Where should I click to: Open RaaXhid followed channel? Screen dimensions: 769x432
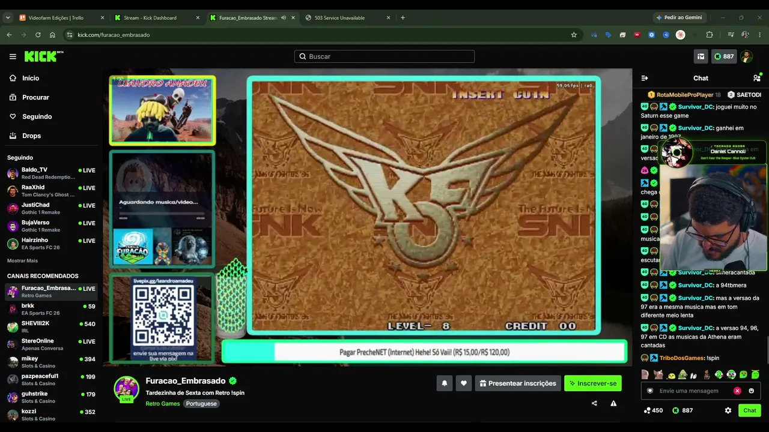tap(51, 191)
